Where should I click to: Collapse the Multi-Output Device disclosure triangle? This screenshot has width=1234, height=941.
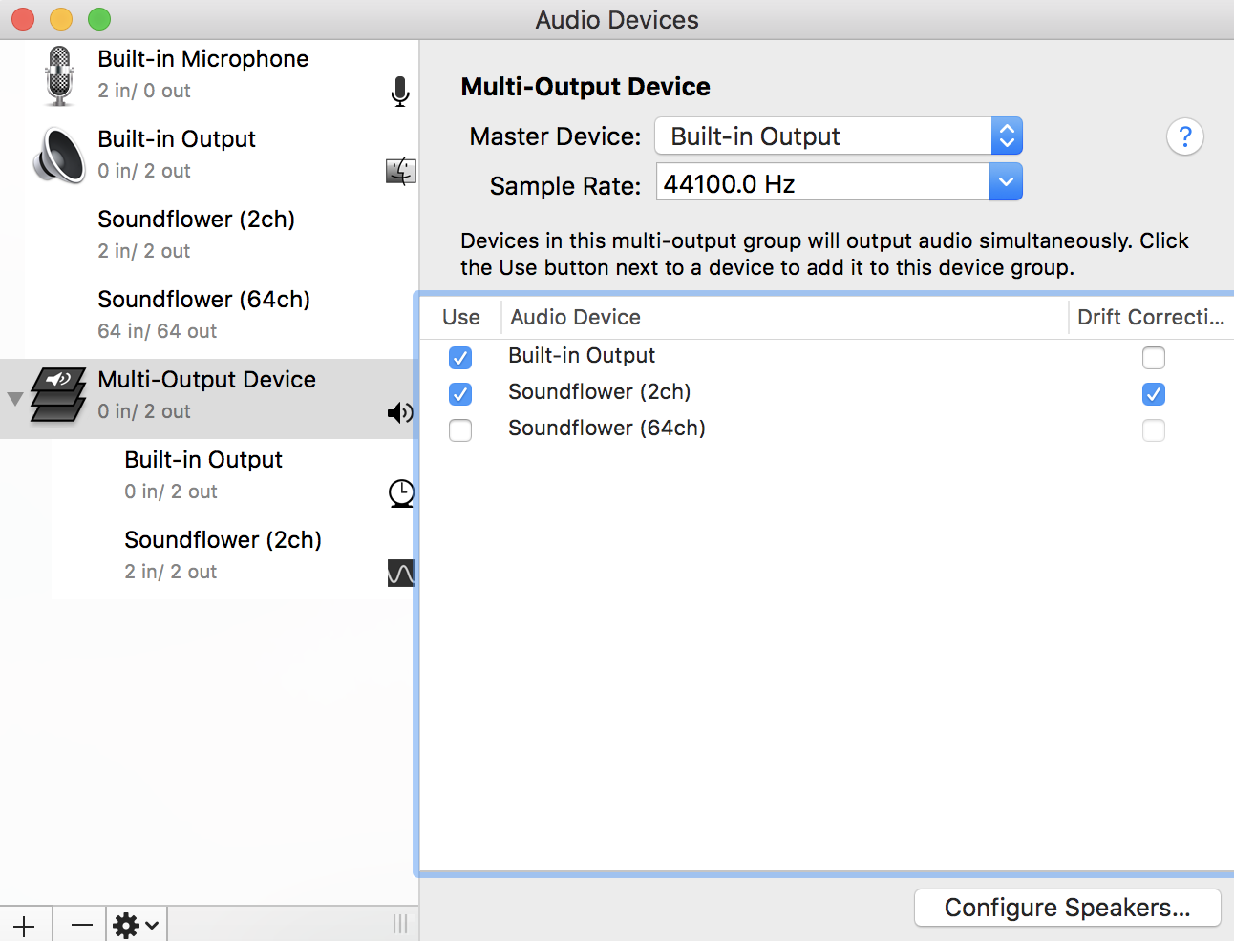[x=15, y=398]
